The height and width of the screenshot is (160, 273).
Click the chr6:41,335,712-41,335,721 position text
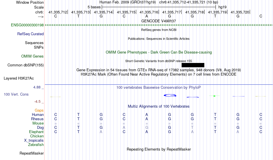[189, 2]
